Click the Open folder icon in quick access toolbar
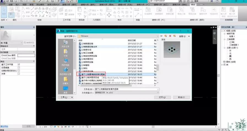This screenshot has width=247, height=131. pyautogui.click(x=7, y=1)
